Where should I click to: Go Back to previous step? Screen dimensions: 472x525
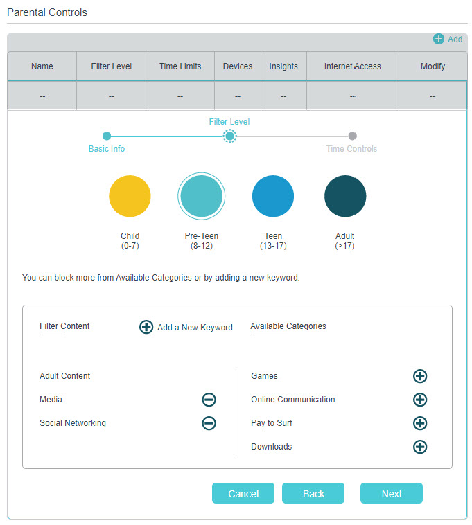(x=313, y=493)
